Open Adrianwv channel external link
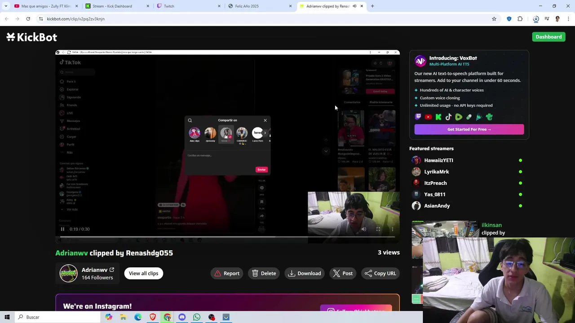The height and width of the screenshot is (323, 575). coord(112,270)
